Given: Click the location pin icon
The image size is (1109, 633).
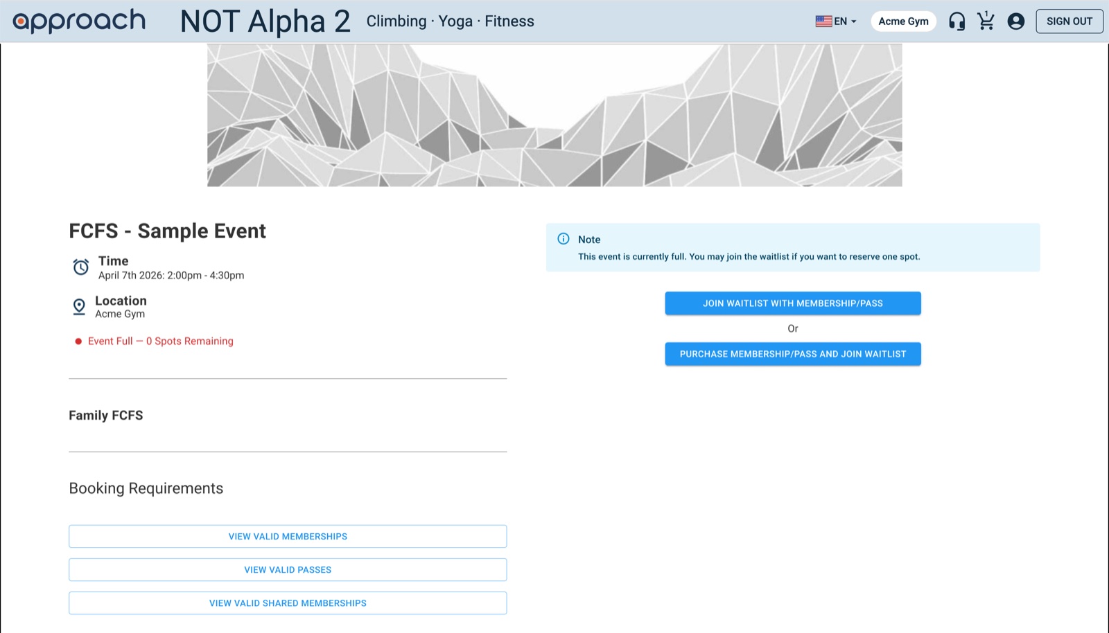Looking at the screenshot, I should coord(79,307).
